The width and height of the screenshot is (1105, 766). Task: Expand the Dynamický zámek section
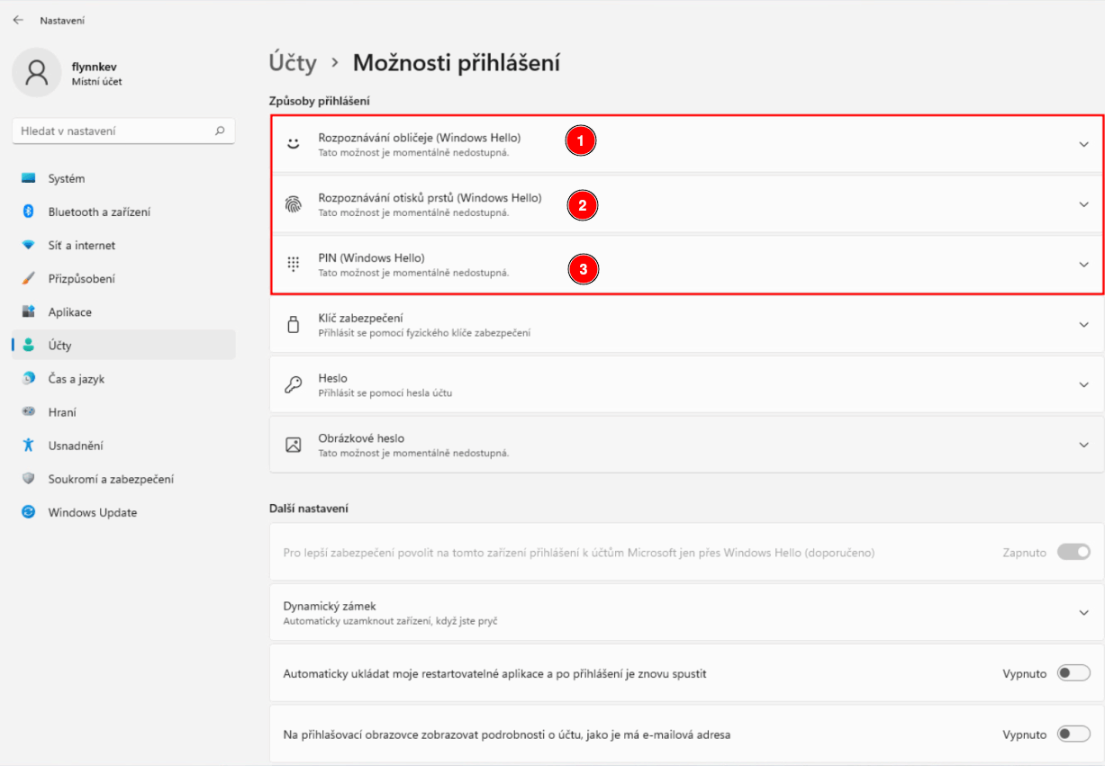click(x=1083, y=612)
